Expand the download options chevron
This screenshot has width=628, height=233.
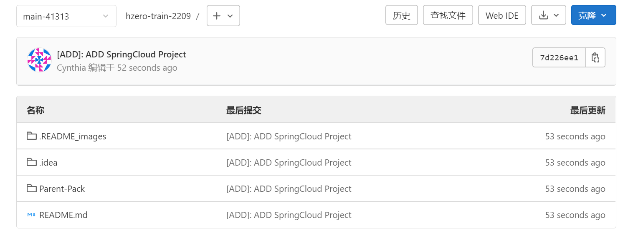click(556, 15)
